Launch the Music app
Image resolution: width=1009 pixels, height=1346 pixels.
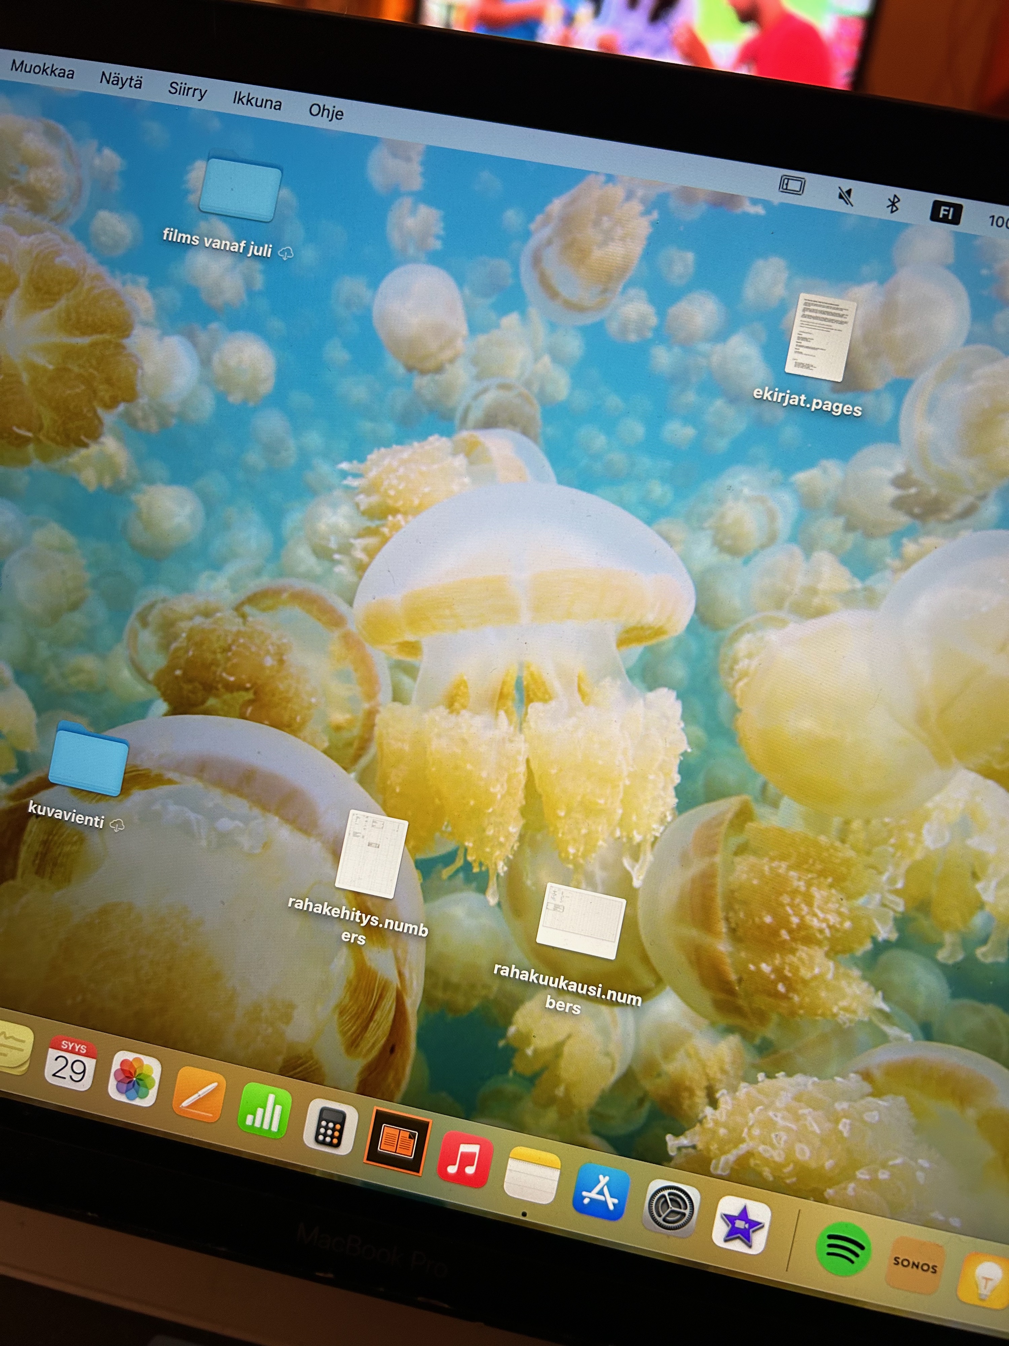tap(465, 1159)
